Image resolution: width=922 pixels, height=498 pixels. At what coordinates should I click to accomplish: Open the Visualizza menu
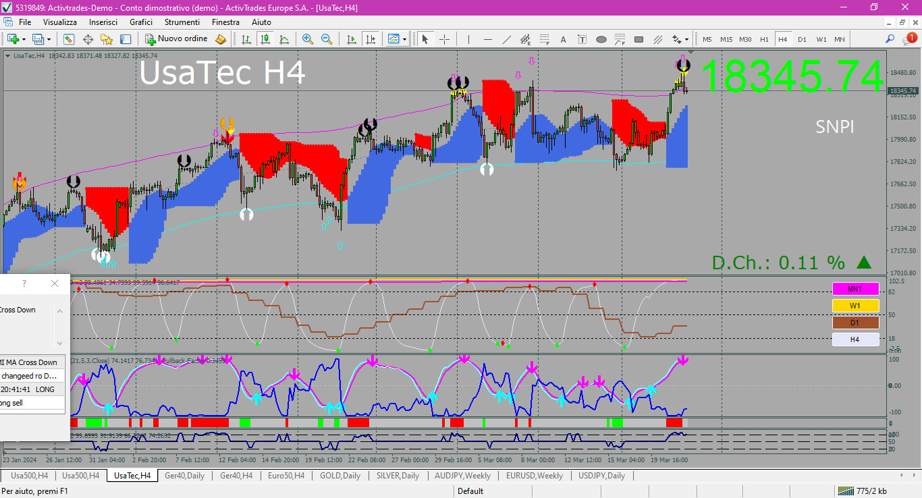pyautogui.click(x=60, y=22)
